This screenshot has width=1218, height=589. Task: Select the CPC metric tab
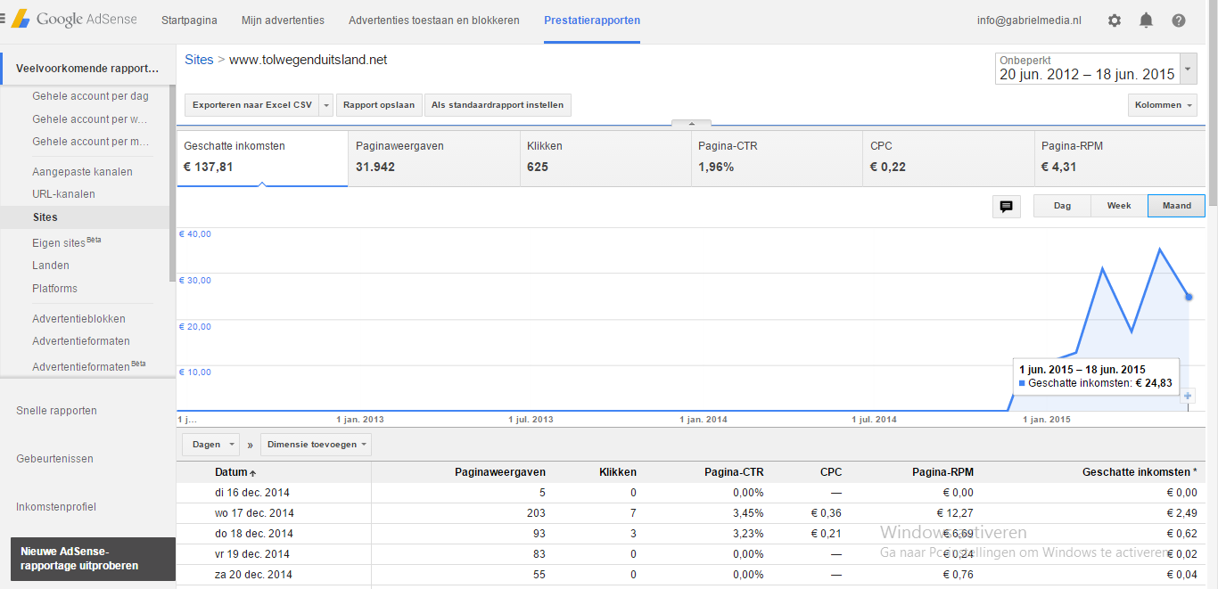949,159
